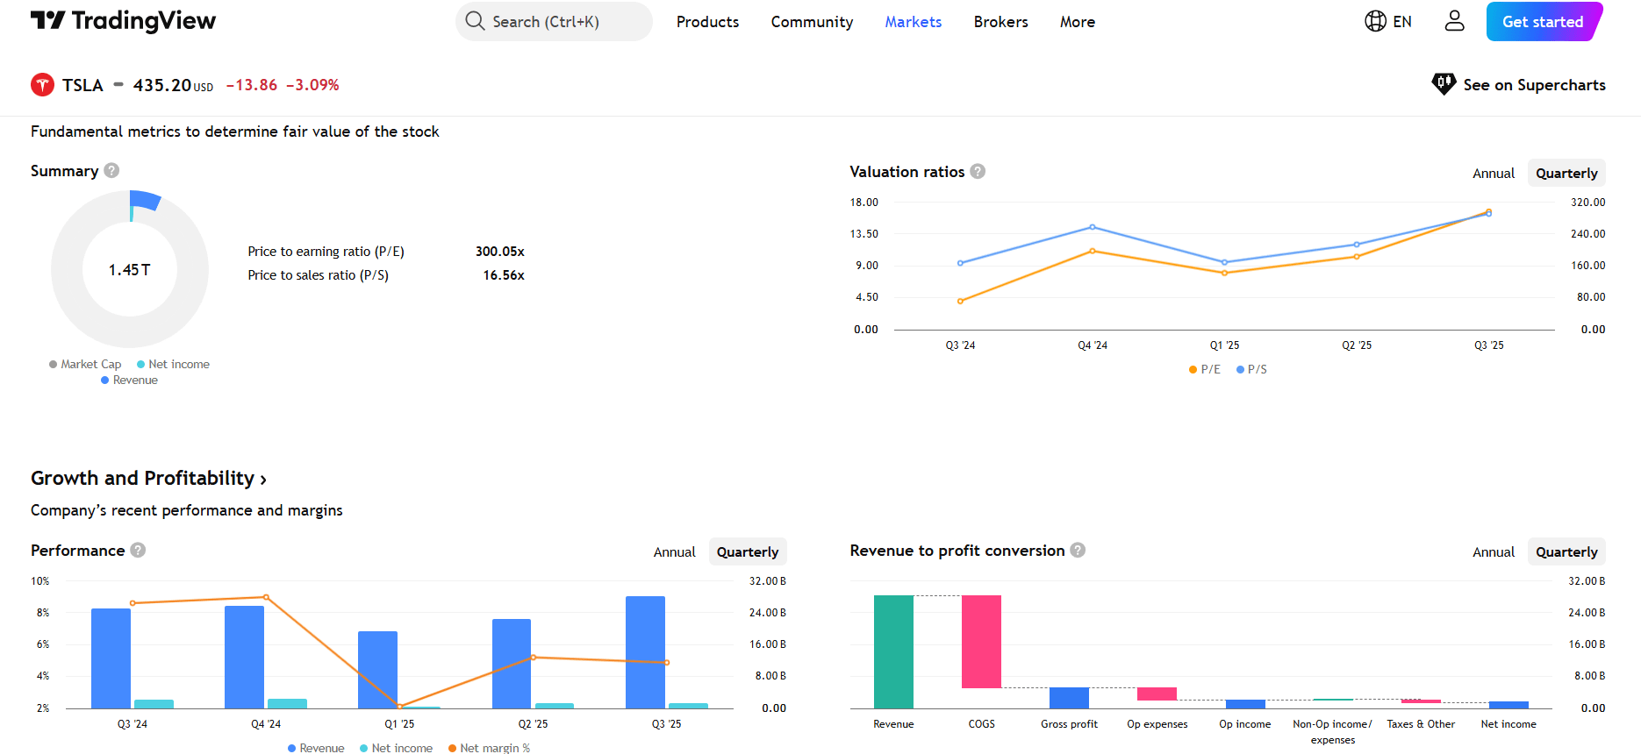Open the More menu
This screenshot has height=754, width=1641.
[x=1077, y=22]
